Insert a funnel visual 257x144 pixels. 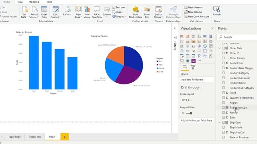(188, 46)
